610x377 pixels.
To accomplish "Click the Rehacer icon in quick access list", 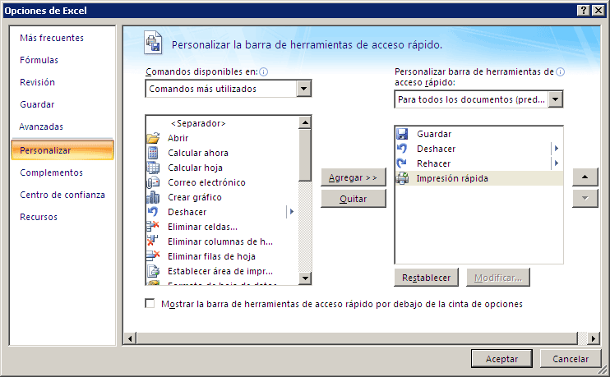I will [402, 163].
